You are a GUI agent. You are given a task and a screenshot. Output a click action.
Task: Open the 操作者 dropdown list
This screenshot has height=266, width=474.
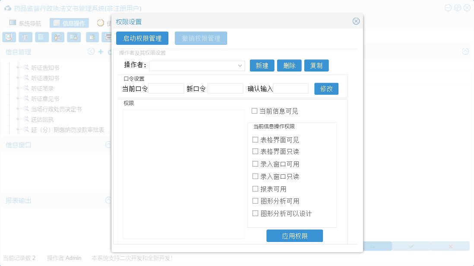(x=240, y=66)
